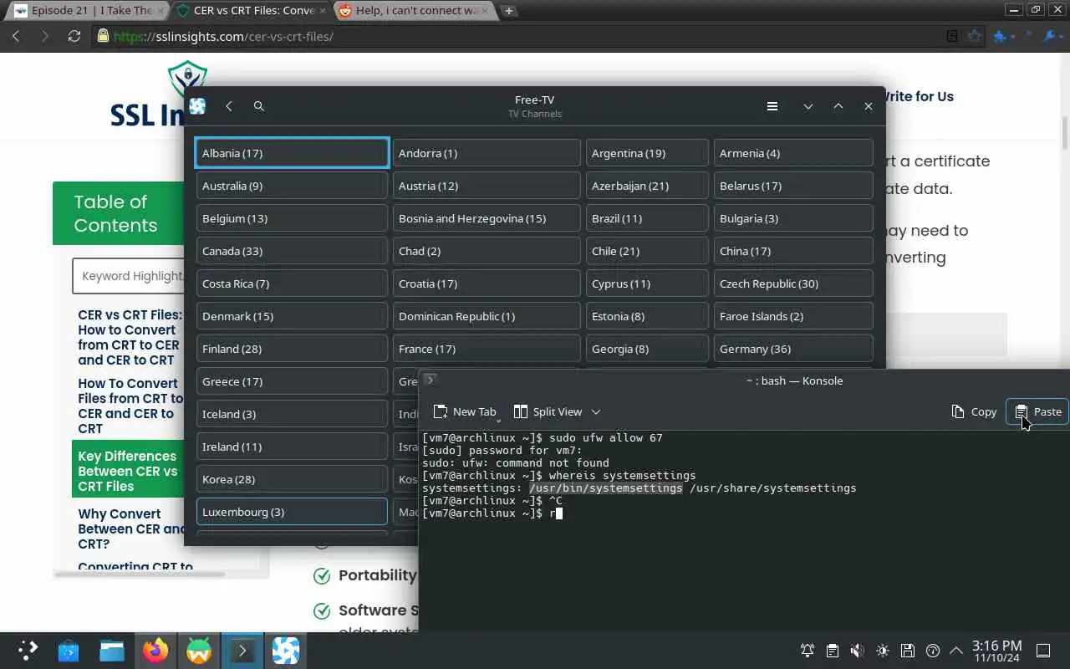Click Copy in Konsole toolbar
The height and width of the screenshot is (669, 1070).
pyautogui.click(x=974, y=411)
